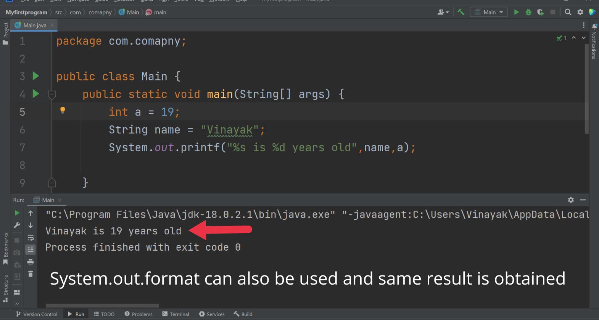Click editor vertical scrollbar thumb

point(586,89)
